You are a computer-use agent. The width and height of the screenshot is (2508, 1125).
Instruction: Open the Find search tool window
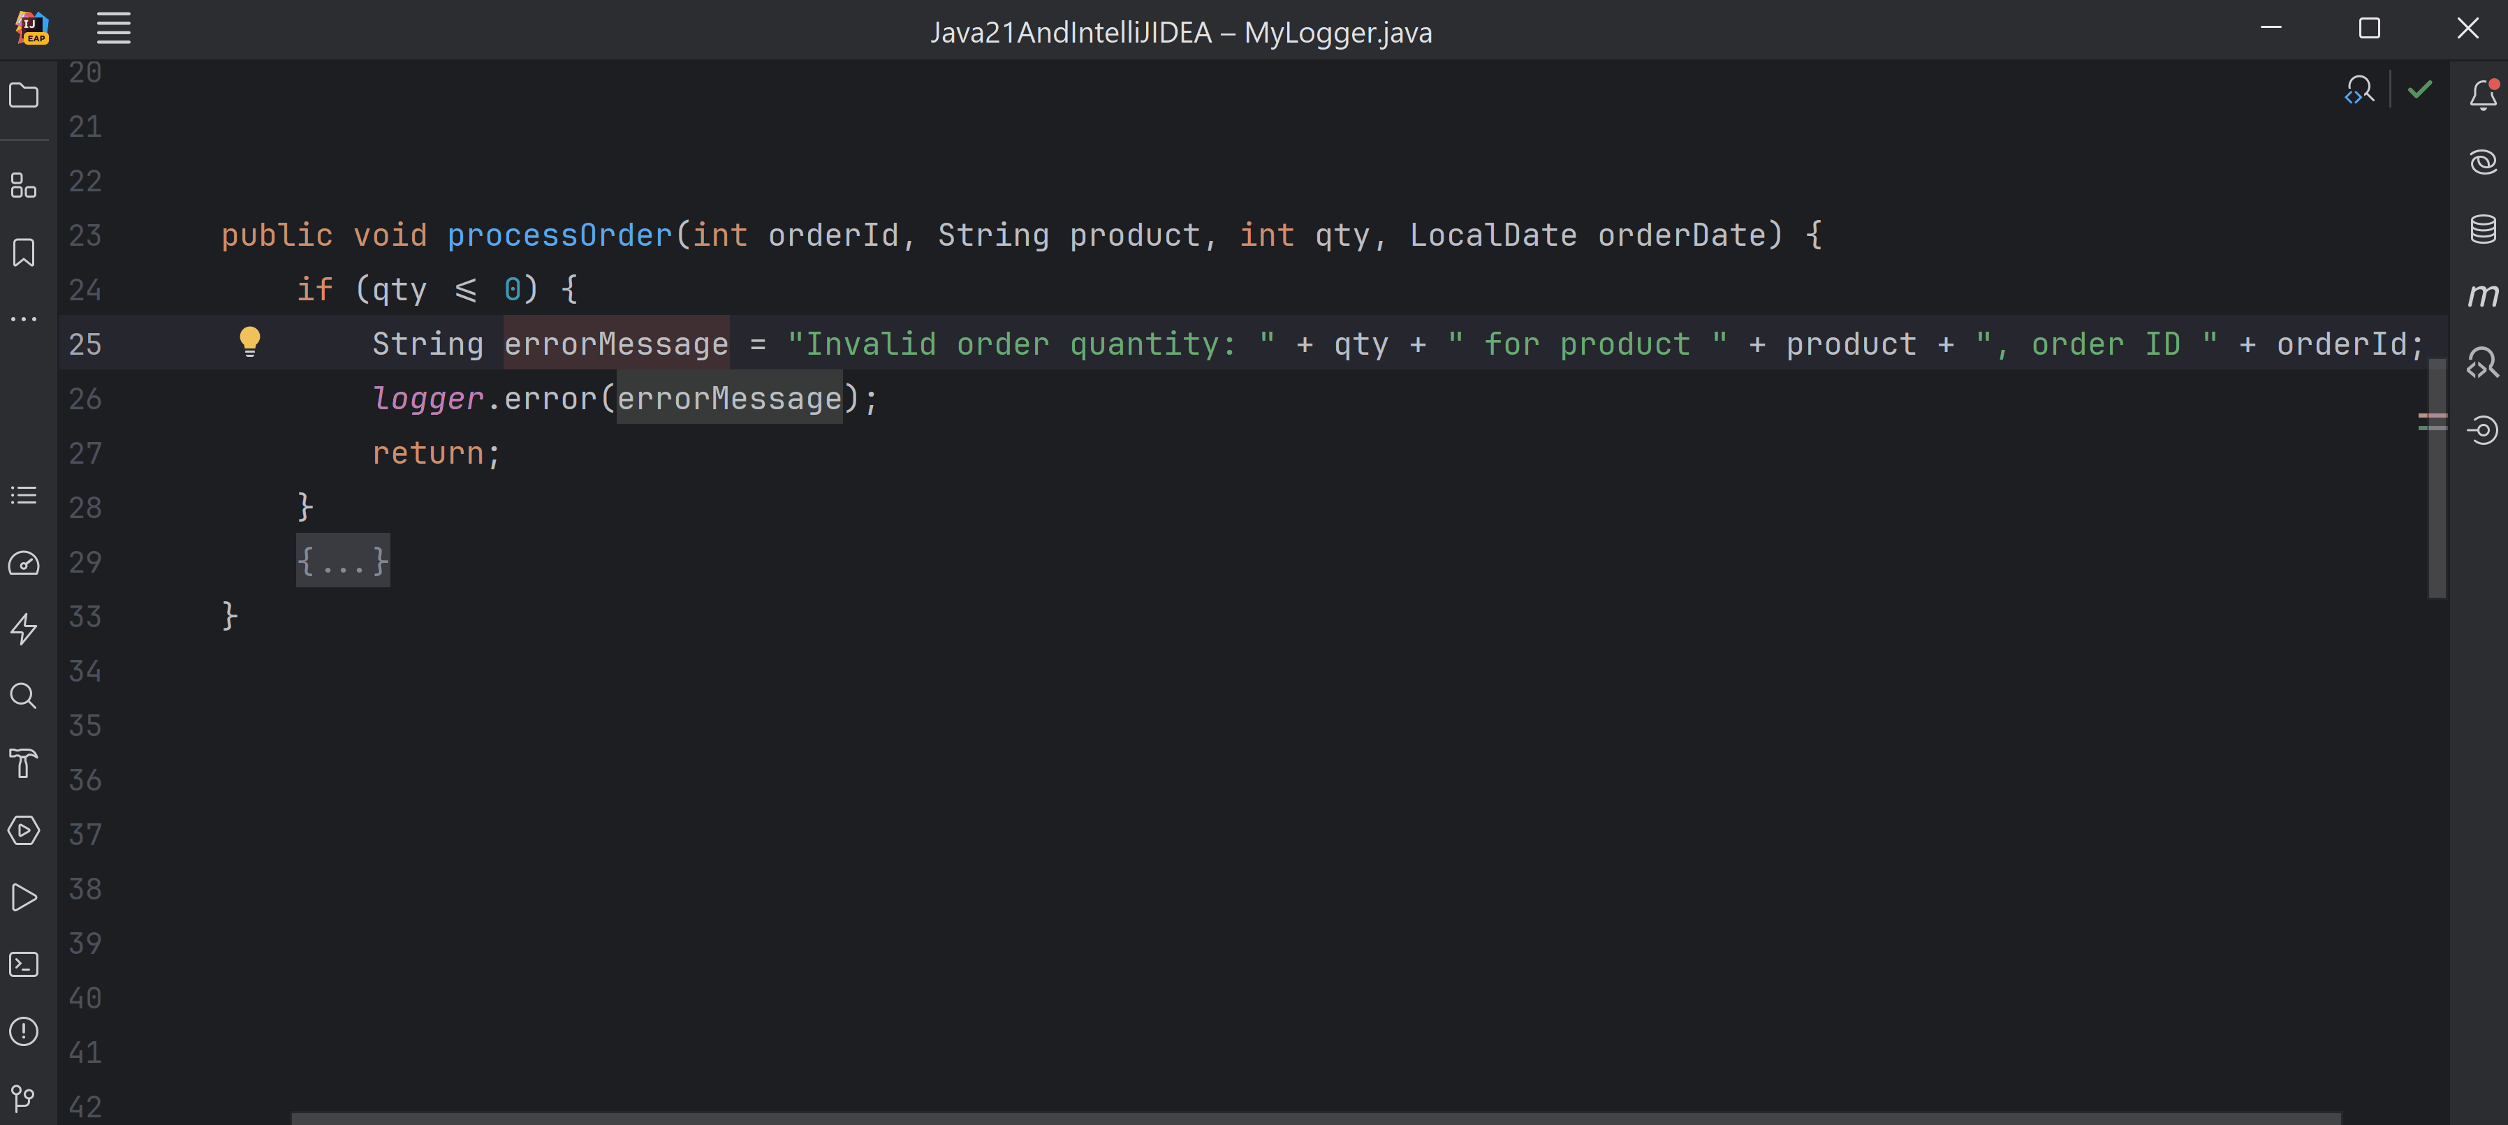(23, 696)
